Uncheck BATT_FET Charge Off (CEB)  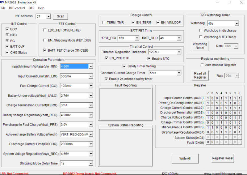45,50
